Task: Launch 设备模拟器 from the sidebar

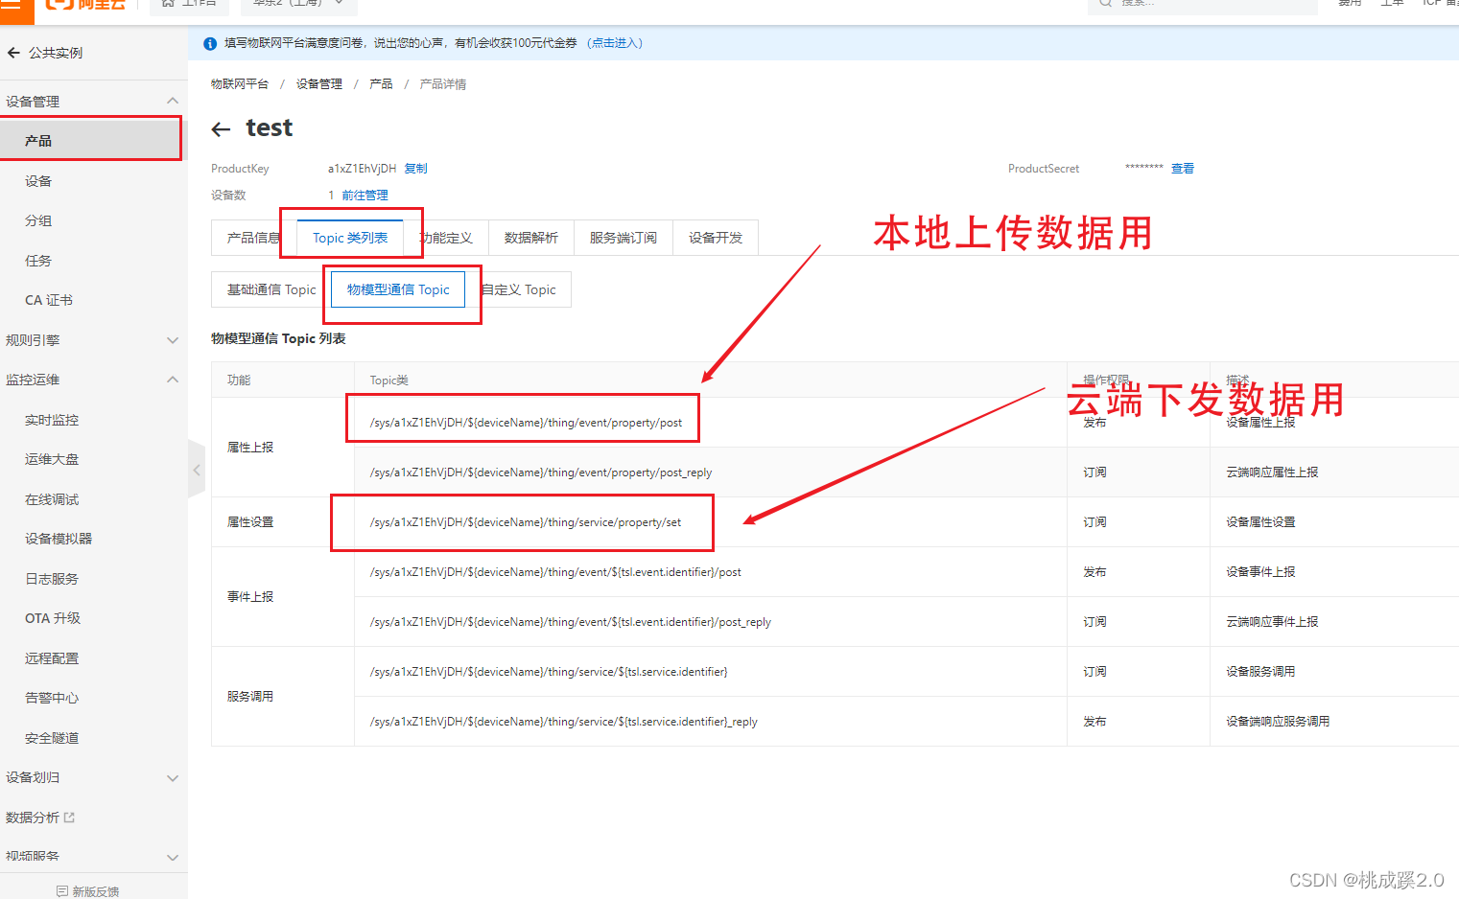Action: click(x=59, y=539)
